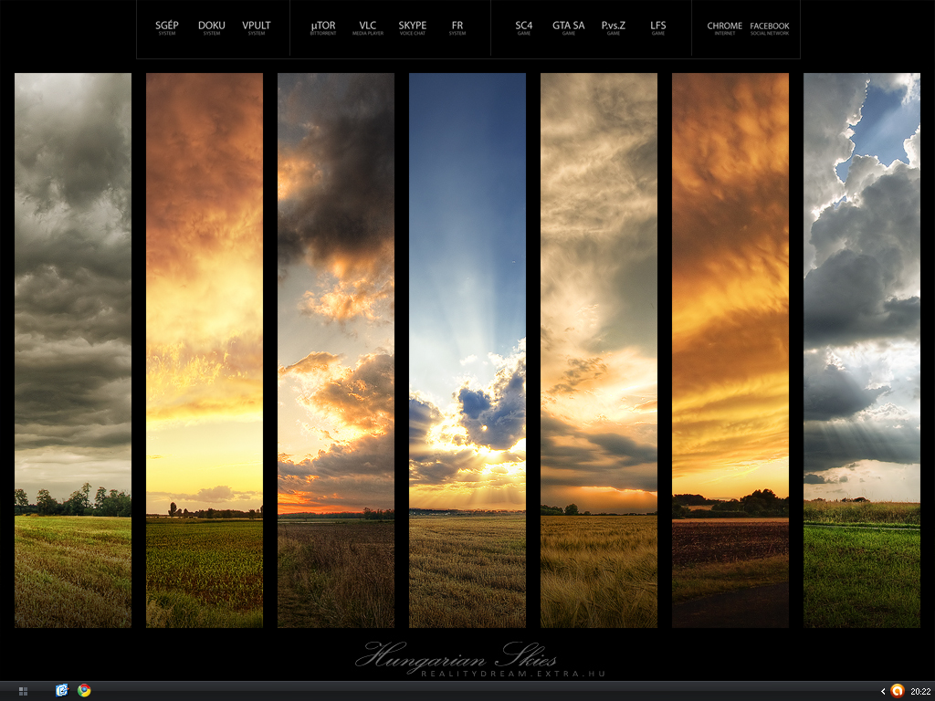935x701 pixels.
Task: Click the FR system shortcut
Action: [x=457, y=28]
